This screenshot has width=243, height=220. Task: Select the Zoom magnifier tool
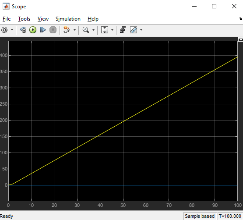coord(86,30)
